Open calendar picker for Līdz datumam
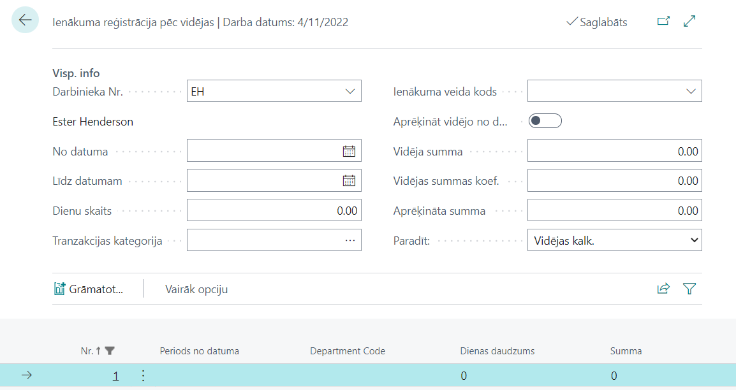Image resolution: width=736 pixels, height=390 pixels. pos(349,180)
